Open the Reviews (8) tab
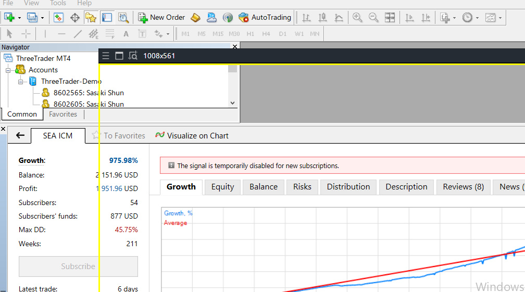This screenshot has height=292, width=525. coord(464,187)
